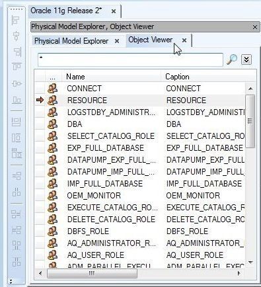The height and width of the screenshot is (287, 261).
Task: Close the Physical Model Explorer tab
Action: [x=117, y=41]
